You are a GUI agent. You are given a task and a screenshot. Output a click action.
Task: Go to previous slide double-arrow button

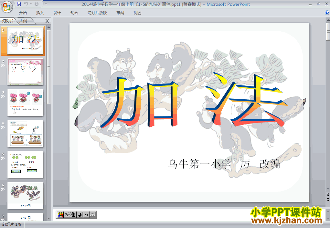click(328, 195)
